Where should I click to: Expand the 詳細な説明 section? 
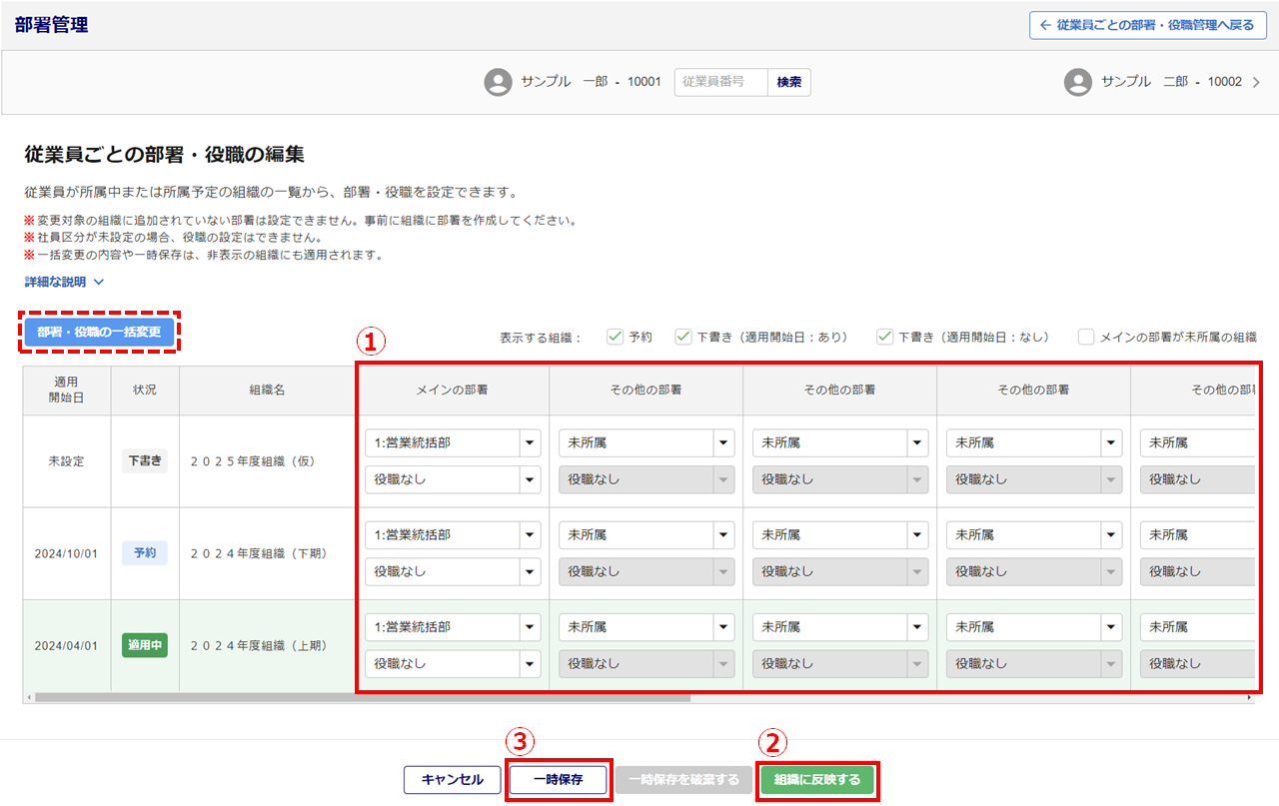coord(64,282)
